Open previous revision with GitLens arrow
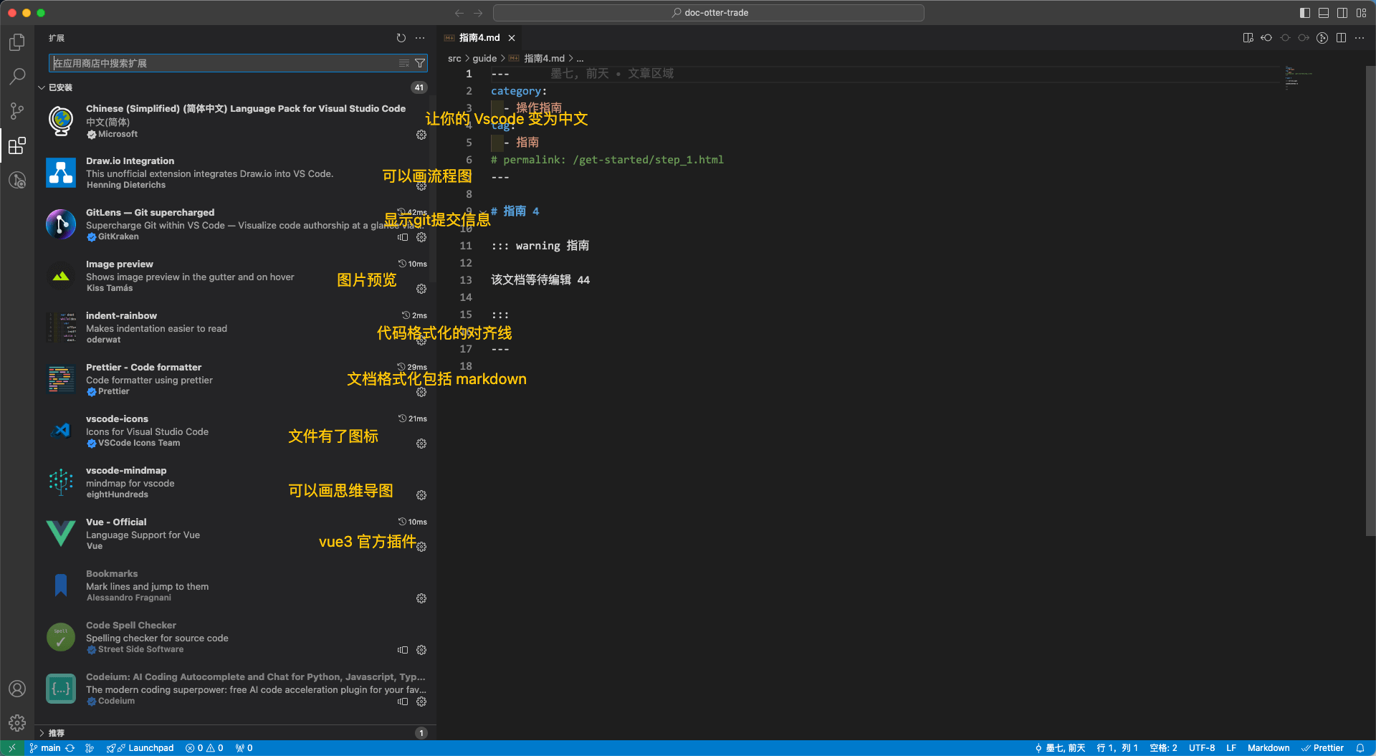 [1266, 38]
